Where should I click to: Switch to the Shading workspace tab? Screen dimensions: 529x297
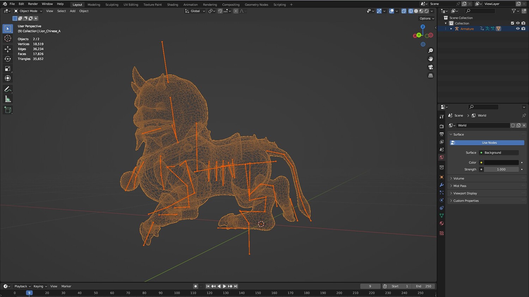(x=172, y=5)
